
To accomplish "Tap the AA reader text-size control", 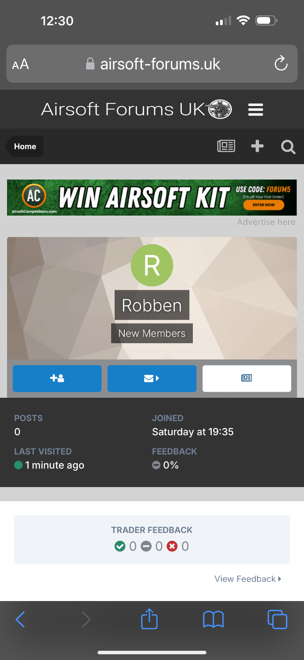I will click(21, 65).
